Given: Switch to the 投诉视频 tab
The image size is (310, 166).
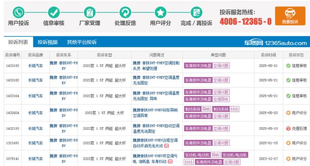Looking at the screenshot, I should 48,42.
